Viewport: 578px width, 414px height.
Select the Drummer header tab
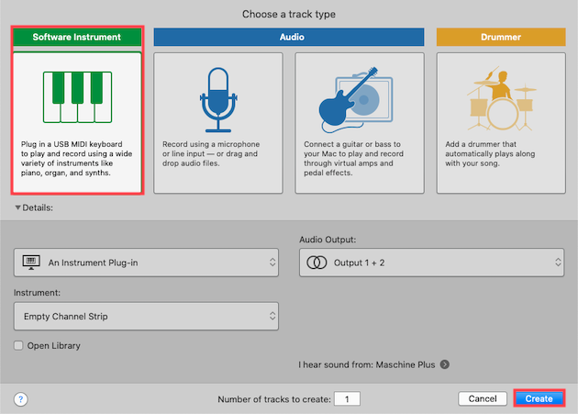pos(500,38)
